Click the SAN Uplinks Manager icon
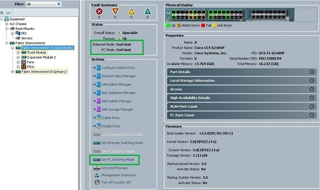This screenshot has height=190, width=320. coord(97,101)
